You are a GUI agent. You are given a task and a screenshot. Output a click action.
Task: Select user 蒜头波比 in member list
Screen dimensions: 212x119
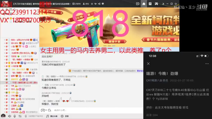point(15,43)
